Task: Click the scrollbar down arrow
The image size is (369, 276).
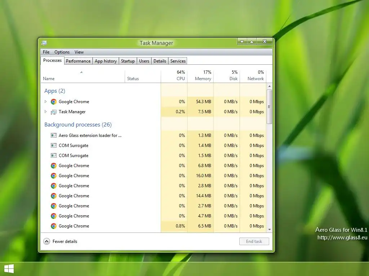Action: [x=270, y=230]
